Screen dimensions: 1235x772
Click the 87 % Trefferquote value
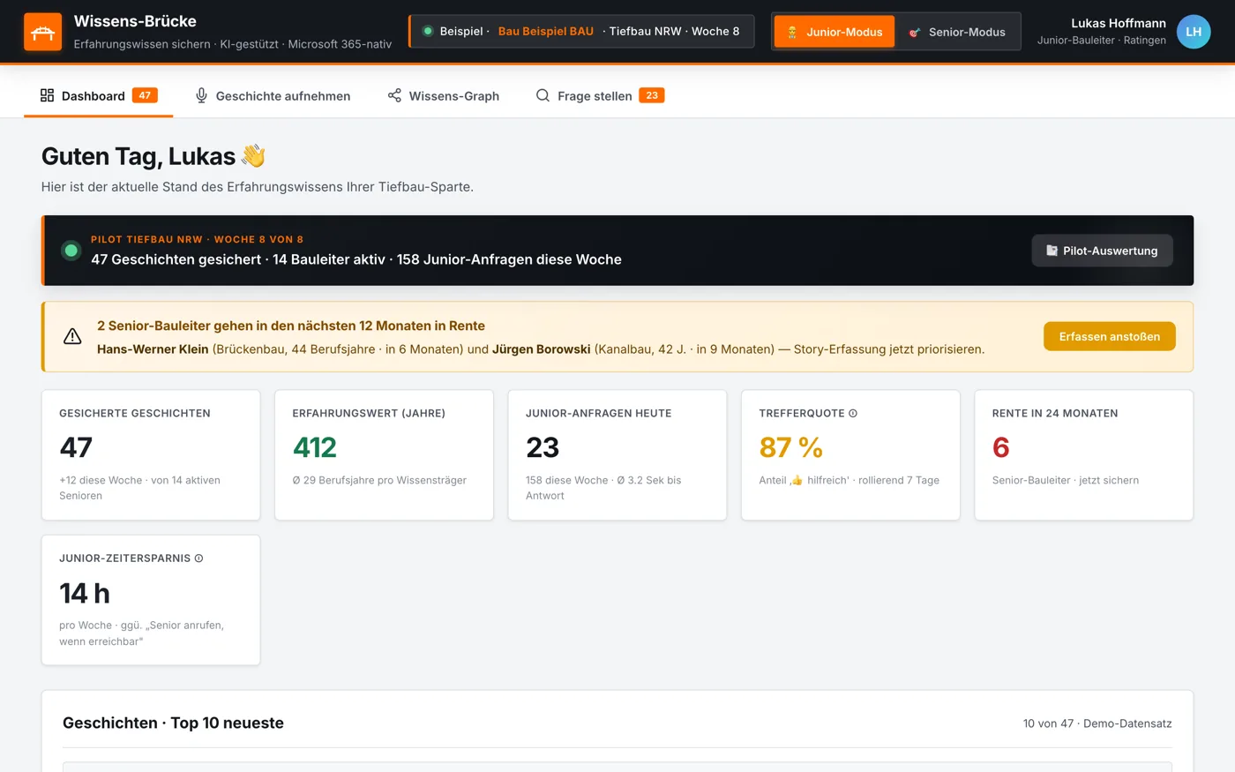[x=790, y=447]
